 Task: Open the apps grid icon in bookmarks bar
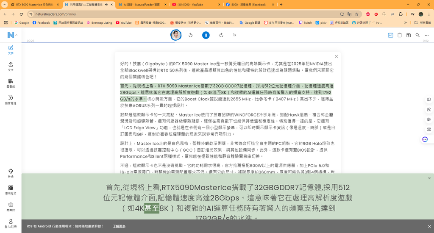6,23
